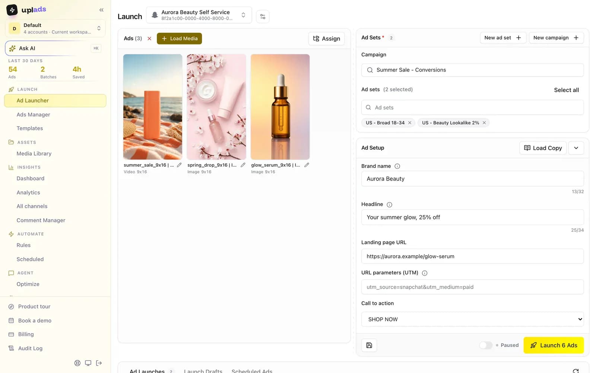
Task: Open the Call to action SHOP NOW dropdown
Action: (472, 319)
